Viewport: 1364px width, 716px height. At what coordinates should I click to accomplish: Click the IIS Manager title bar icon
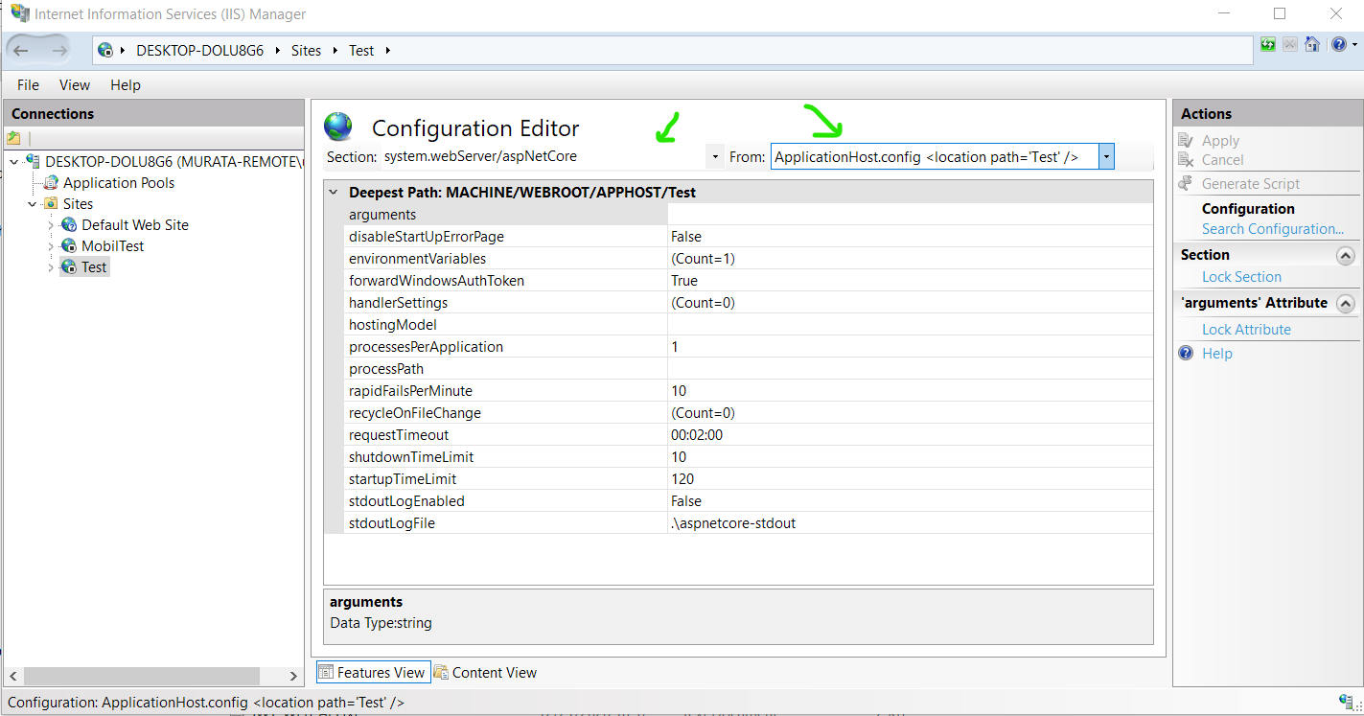click(x=19, y=13)
